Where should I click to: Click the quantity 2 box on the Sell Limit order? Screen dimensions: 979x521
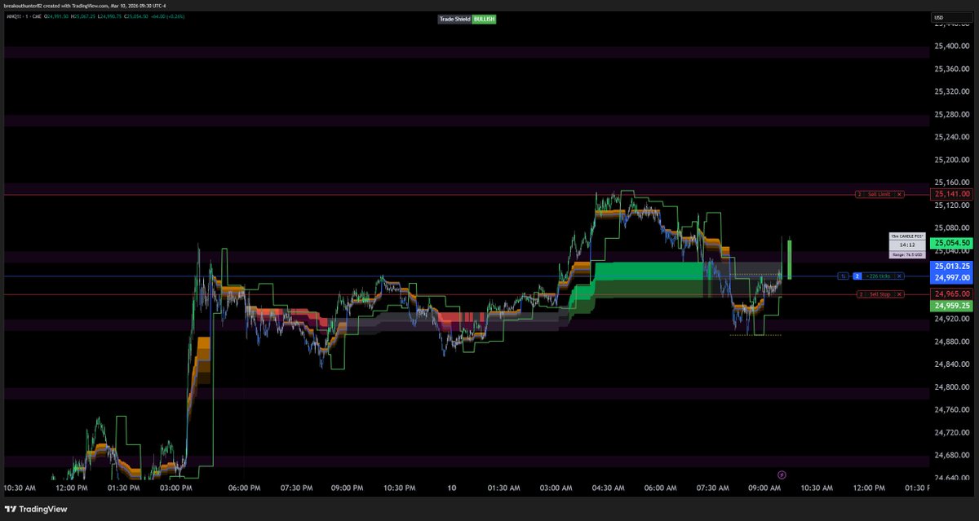(859, 194)
